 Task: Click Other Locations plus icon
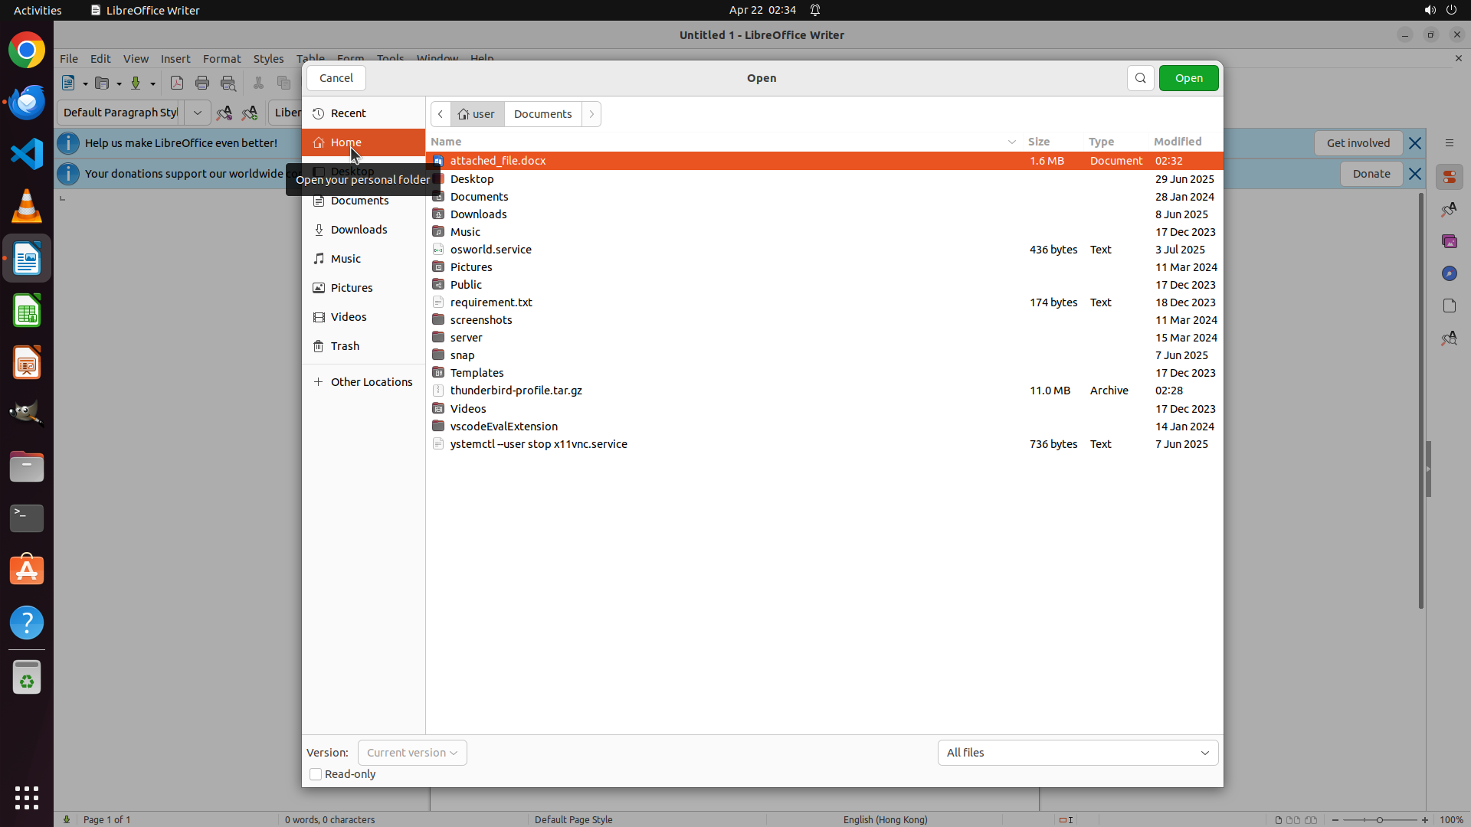click(318, 382)
